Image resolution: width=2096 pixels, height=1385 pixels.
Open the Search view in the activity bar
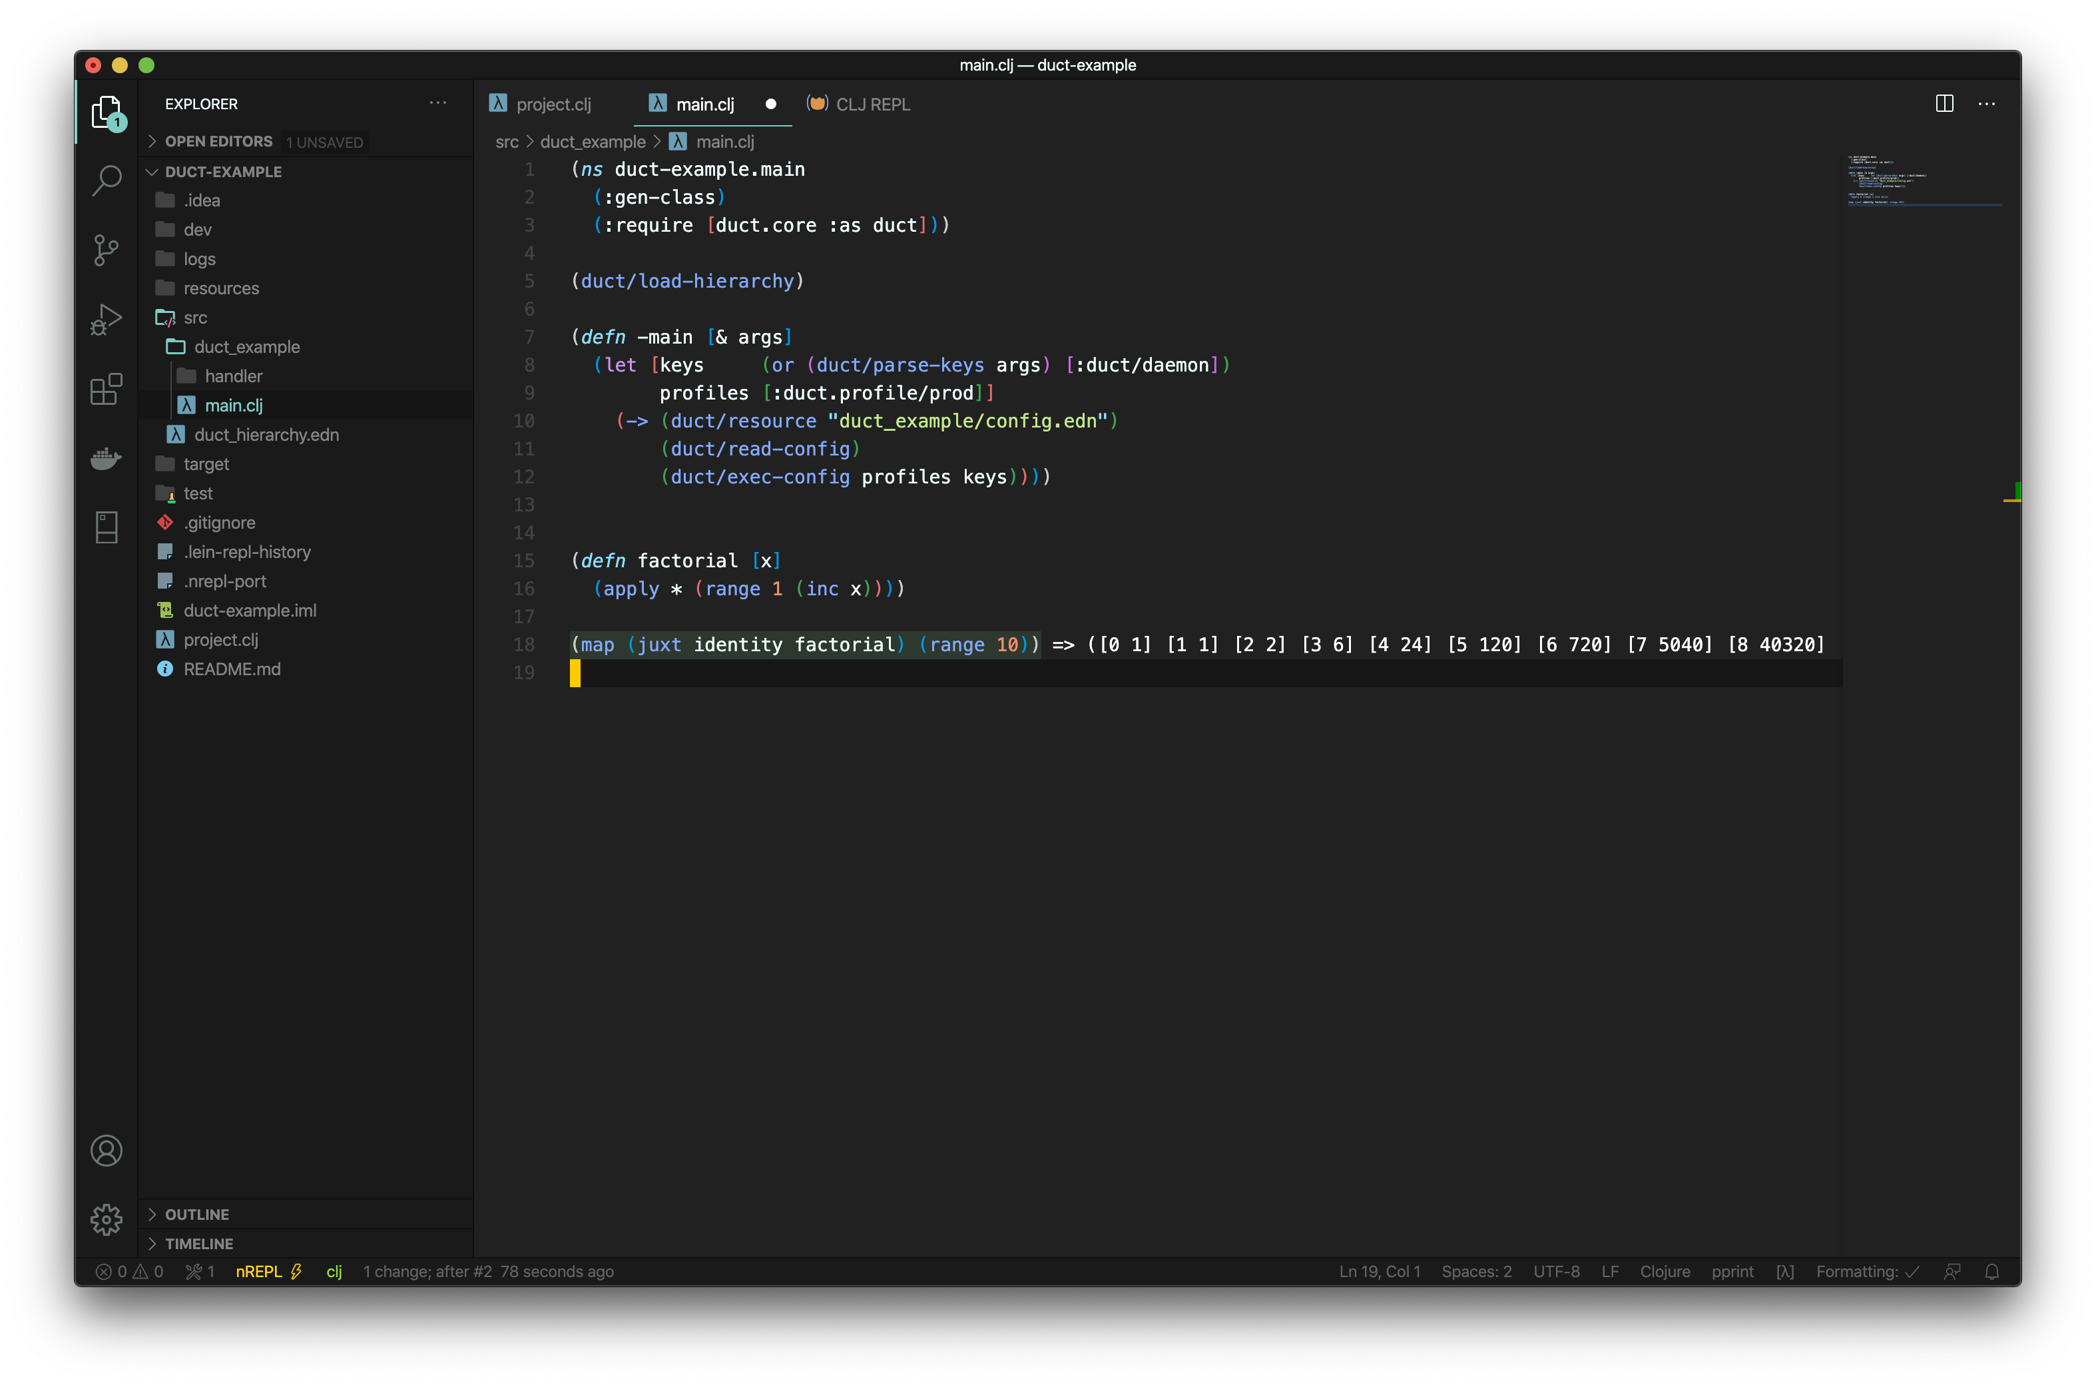pyautogui.click(x=106, y=180)
